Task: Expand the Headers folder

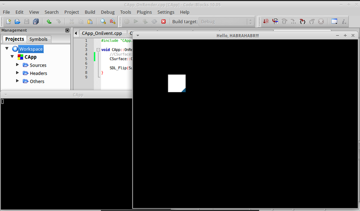Action: tap(17, 73)
